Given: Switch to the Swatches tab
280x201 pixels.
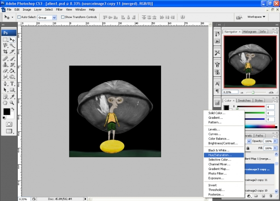Looking at the screenshot, I should pos(244,100).
